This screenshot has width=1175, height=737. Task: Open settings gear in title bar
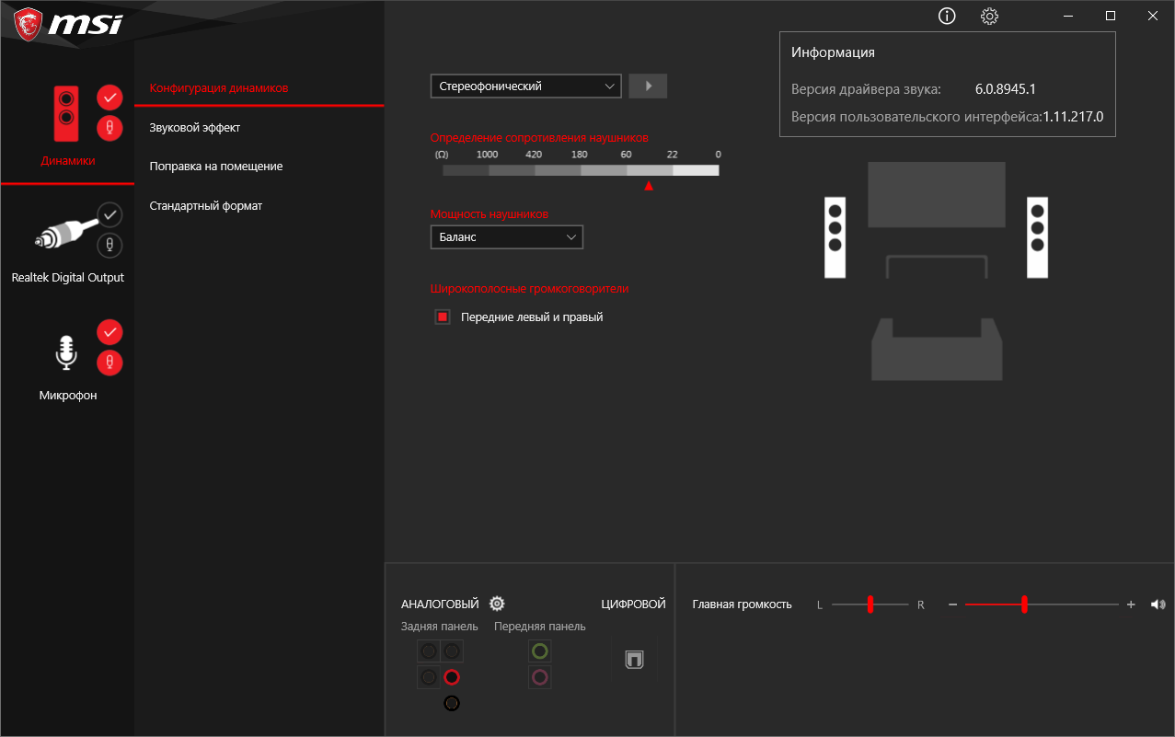pyautogui.click(x=989, y=16)
